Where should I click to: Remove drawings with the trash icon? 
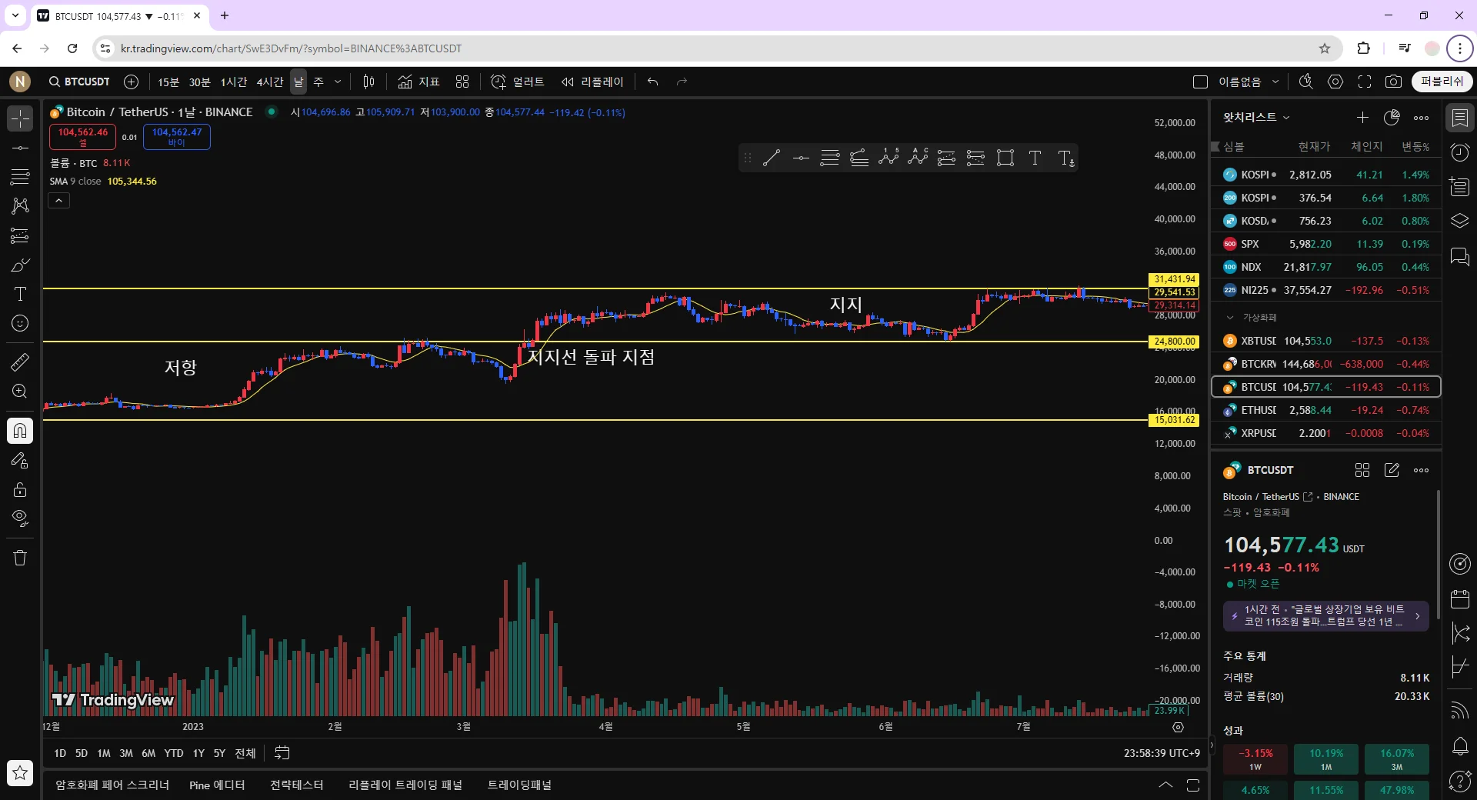20,558
